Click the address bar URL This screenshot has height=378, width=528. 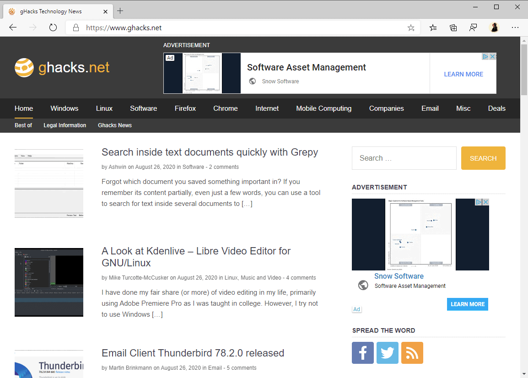click(x=124, y=27)
